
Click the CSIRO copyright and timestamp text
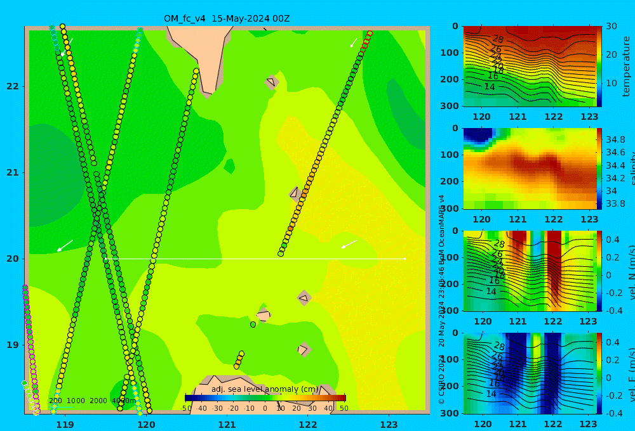(442, 299)
